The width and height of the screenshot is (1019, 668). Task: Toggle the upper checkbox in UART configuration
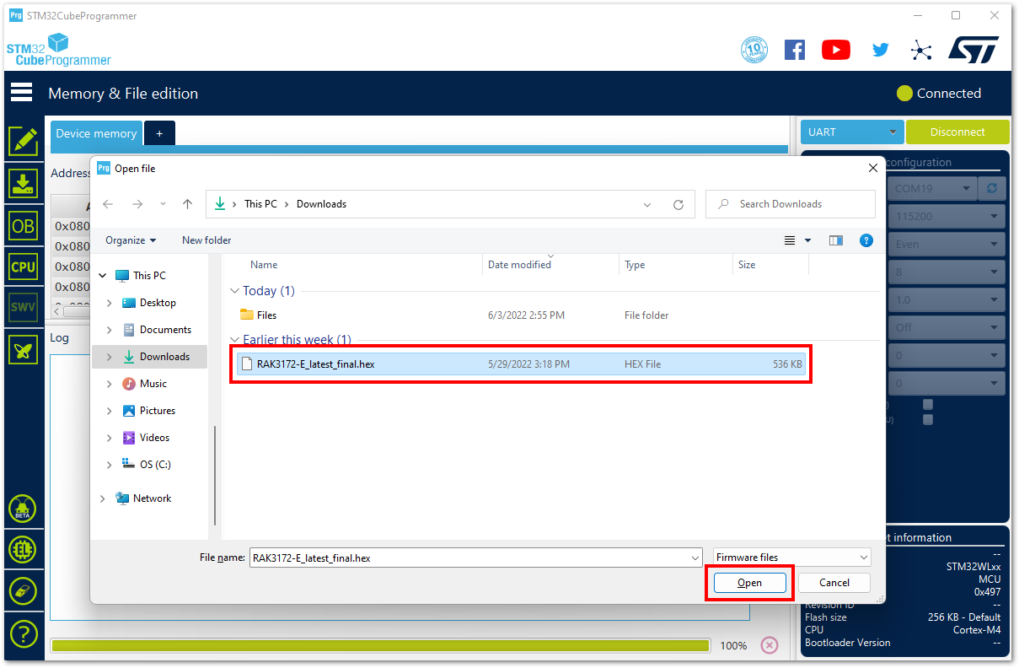tap(928, 404)
